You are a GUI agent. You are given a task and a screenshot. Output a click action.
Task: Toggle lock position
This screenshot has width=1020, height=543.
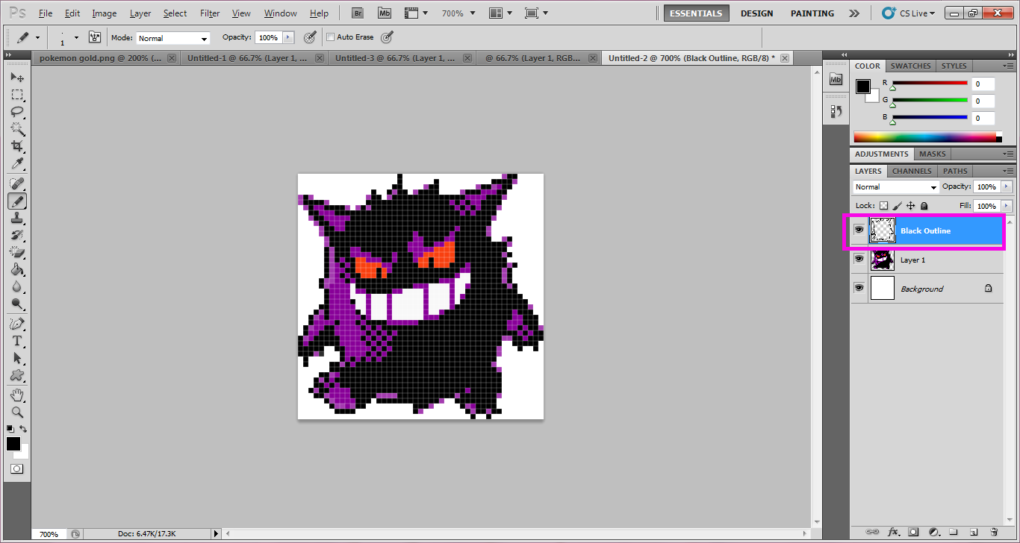(x=910, y=205)
